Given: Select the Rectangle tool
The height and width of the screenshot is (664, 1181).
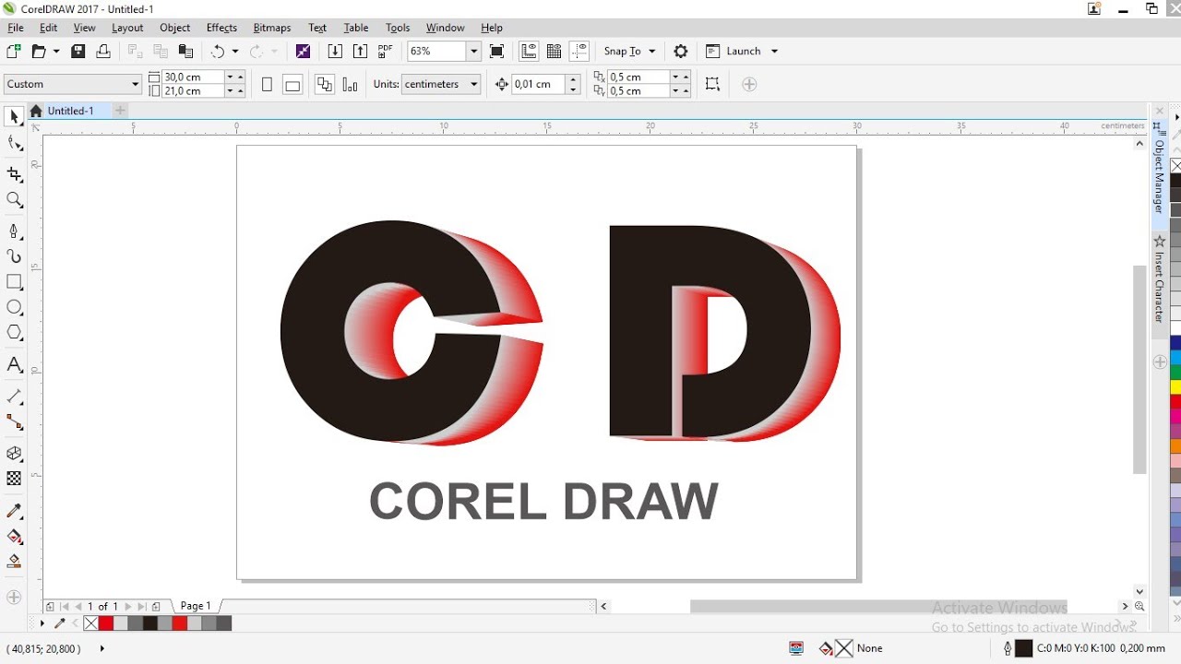Looking at the screenshot, I should (x=14, y=282).
